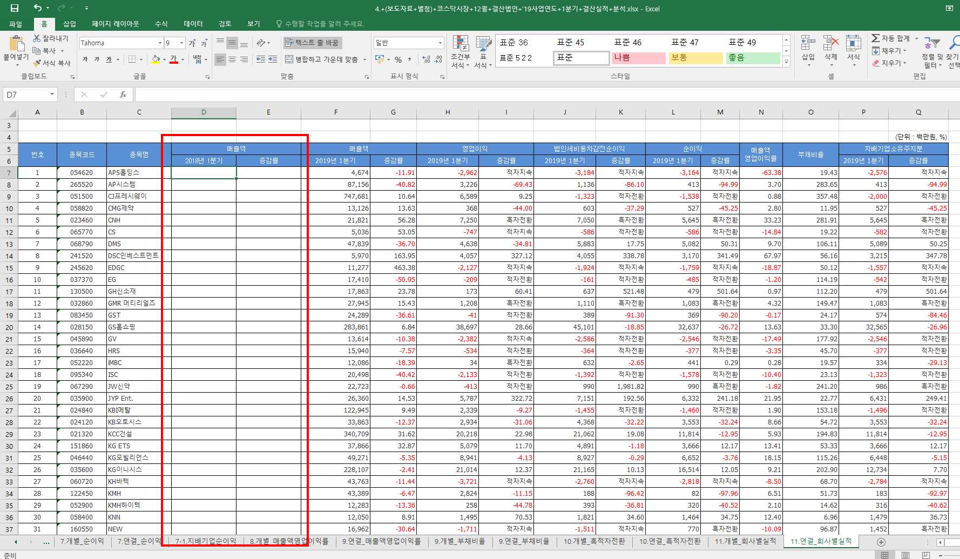Open sheet tab 10.개별_흑적자전환
960x559 pixels.
[594, 541]
